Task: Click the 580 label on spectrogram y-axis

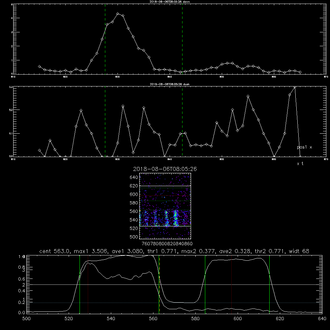Action: click(x=134, y=203)
